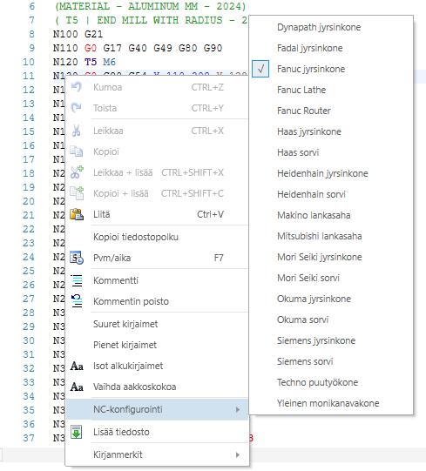This screenshot has height=471, width=426.
Task: Click code line N110 G0 G17 G40
Action: click(138, 48)
